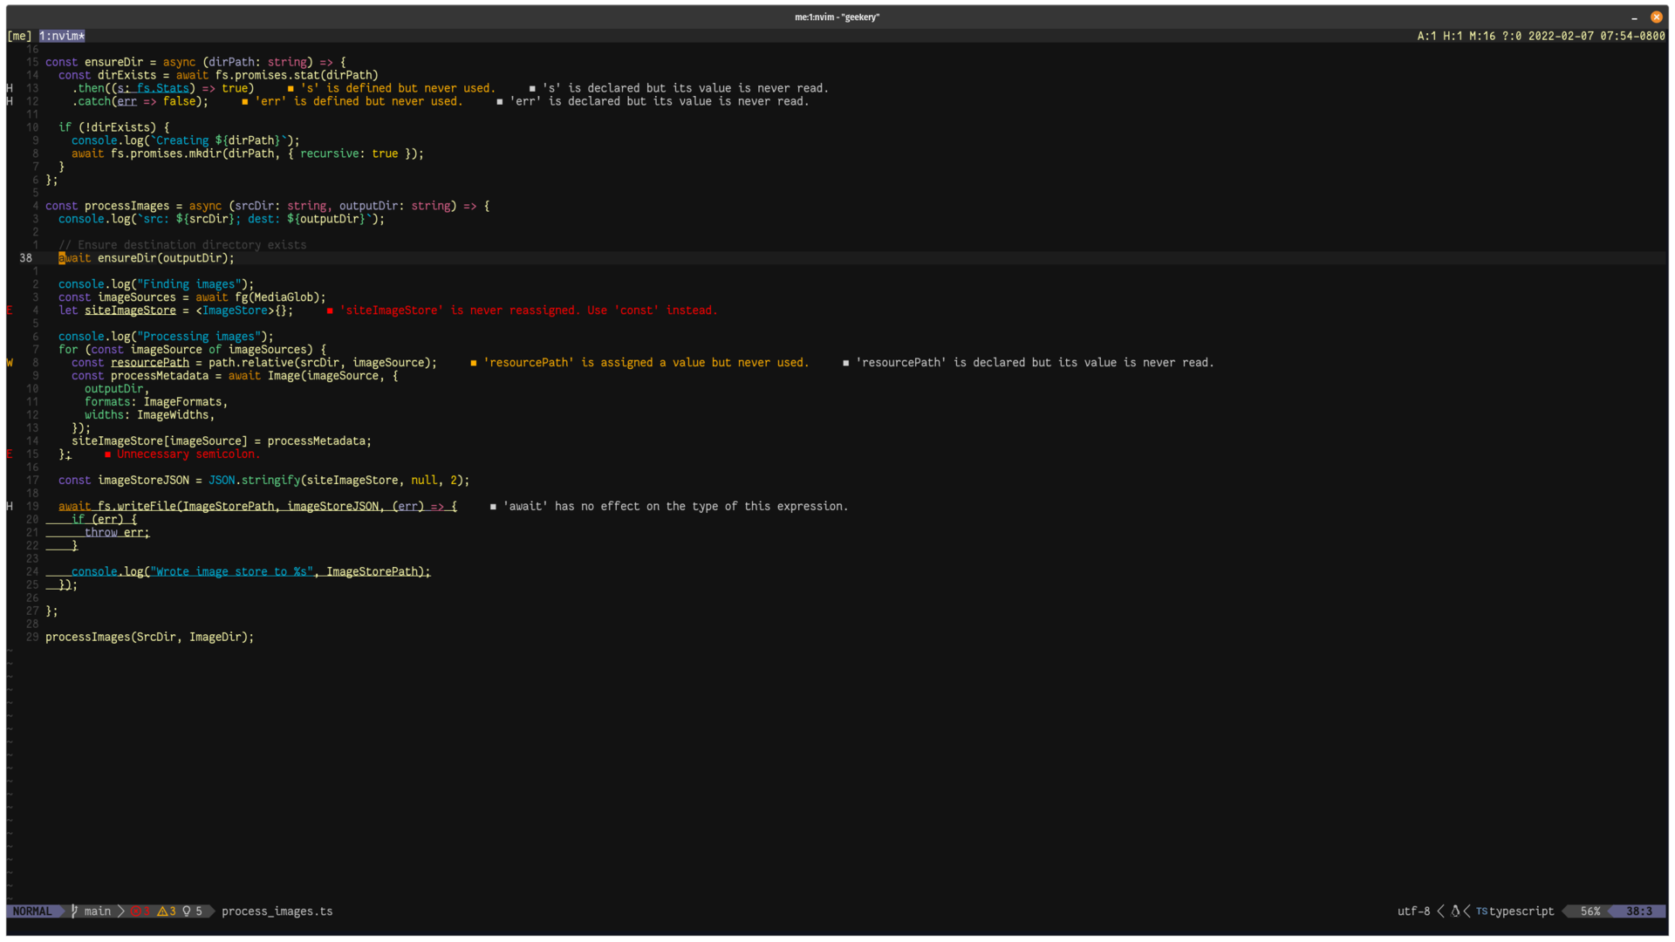Click the white square before 'await' has no effect

[493, 507]
